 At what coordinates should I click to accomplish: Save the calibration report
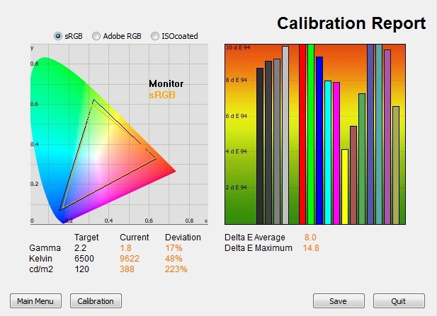point(339,301)
